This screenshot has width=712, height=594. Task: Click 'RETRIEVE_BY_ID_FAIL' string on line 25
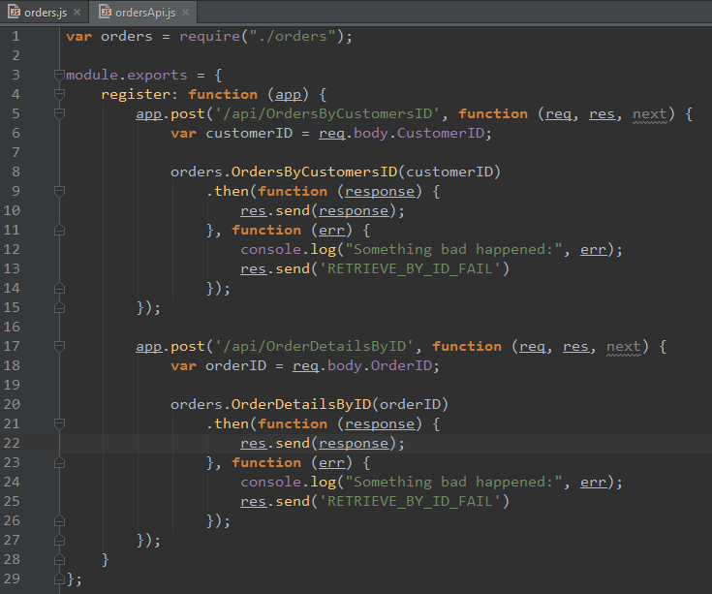coord(410,501)
